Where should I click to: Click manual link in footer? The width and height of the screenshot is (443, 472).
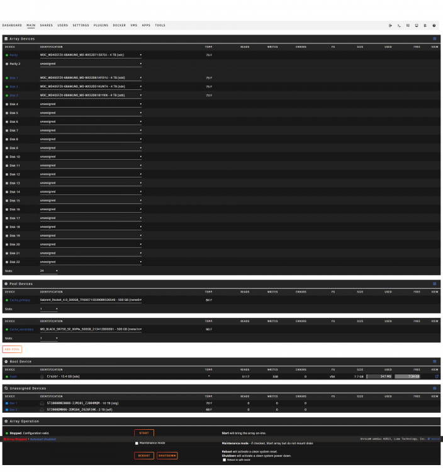pyautogui.click(x=435, y=439)
